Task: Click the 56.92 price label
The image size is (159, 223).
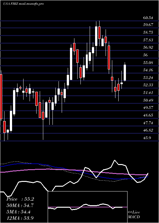Action: 148,47
